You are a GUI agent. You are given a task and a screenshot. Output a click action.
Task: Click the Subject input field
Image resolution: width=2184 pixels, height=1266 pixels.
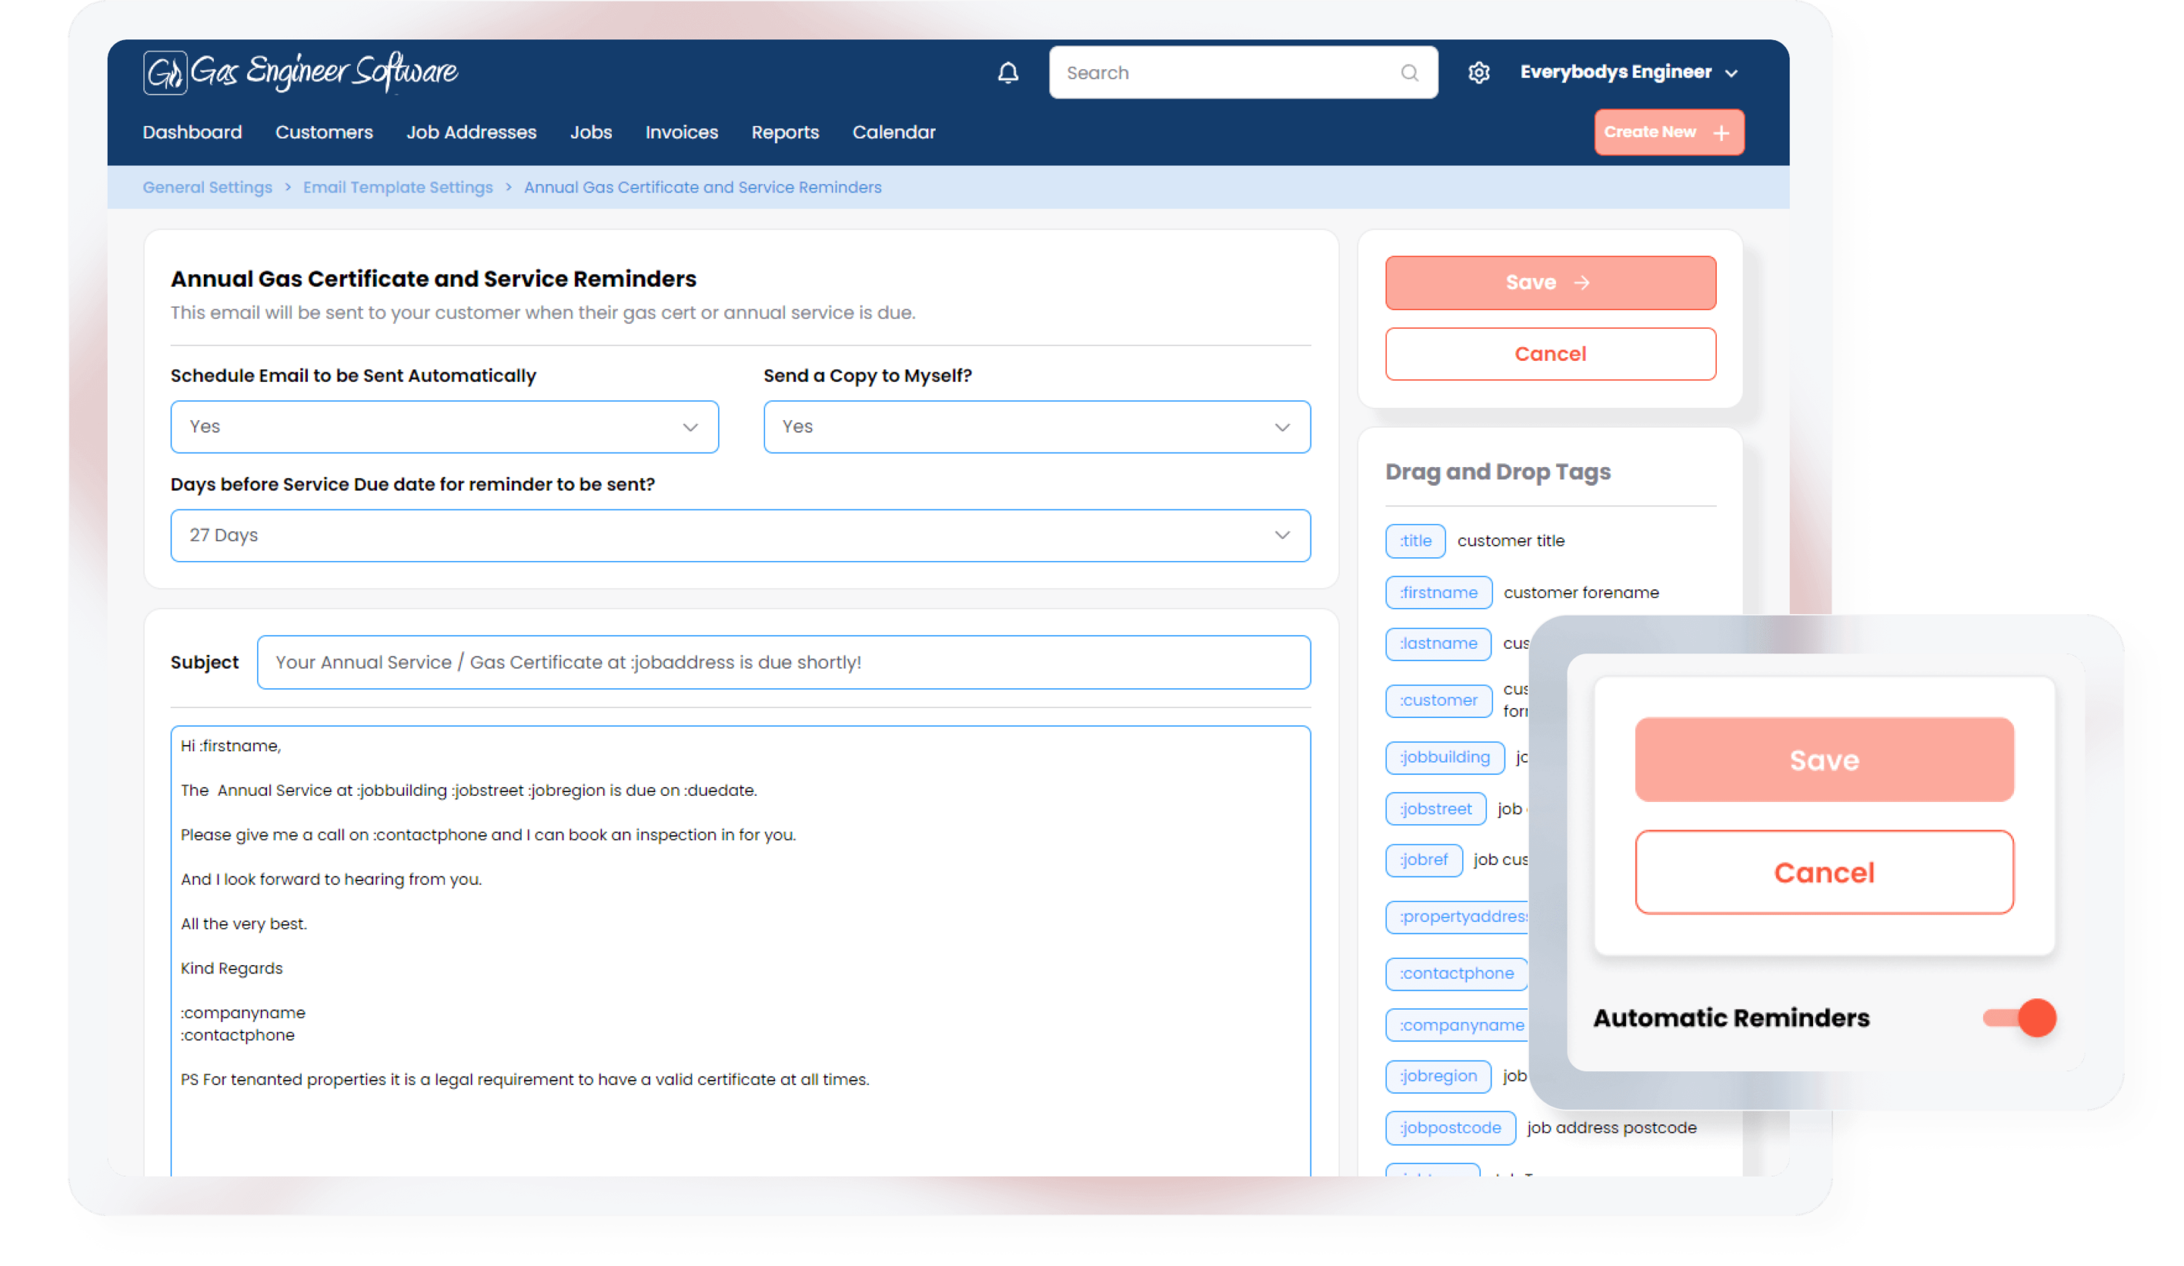coord(783,662)
